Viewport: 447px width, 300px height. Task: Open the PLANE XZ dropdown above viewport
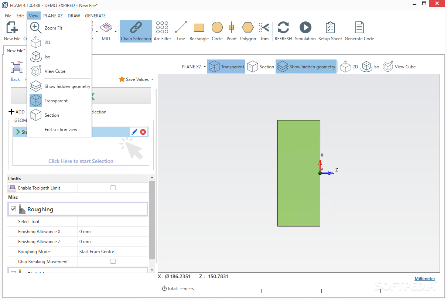coord(194,67)
